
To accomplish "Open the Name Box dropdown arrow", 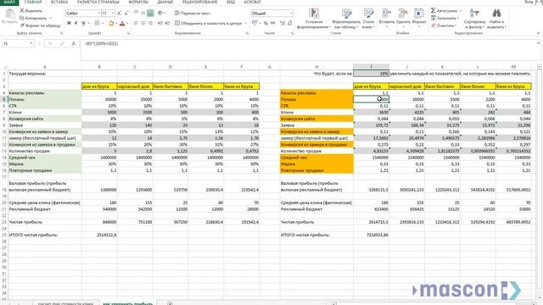I will (x=31, y=44).
